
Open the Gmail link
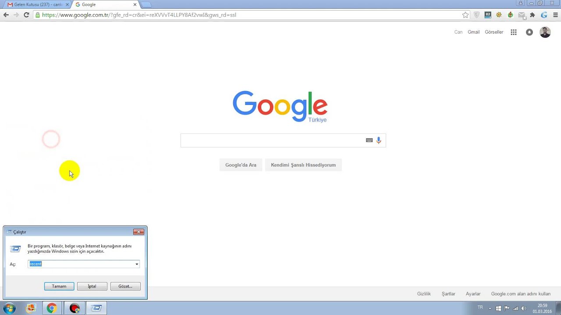pyautogui.click(x=473, y=32)
